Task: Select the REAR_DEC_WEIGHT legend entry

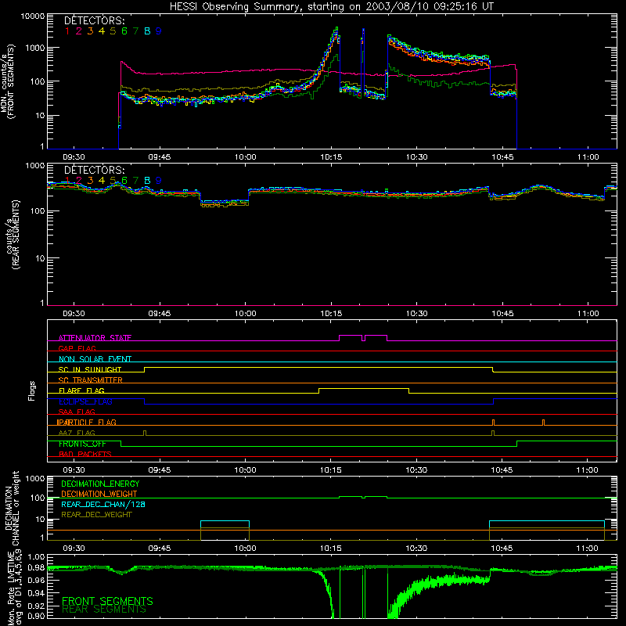Action: coord(96,515)
